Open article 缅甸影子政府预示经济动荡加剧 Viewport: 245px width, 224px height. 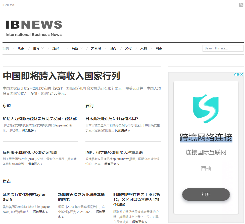click(30, 152)
